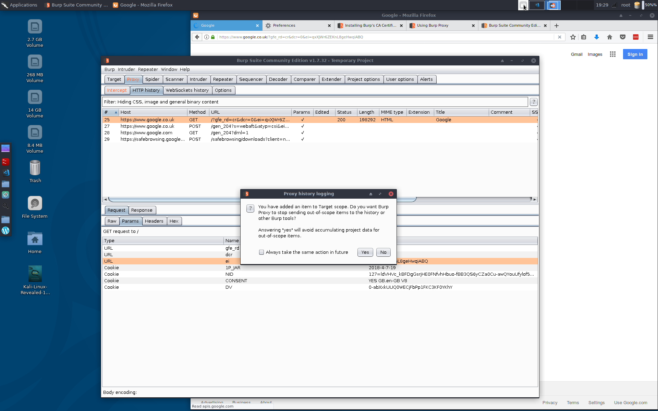Open the Firefox hamburger menu
Image resolution: width=658 pixels, height=411 pixels.
650,37
